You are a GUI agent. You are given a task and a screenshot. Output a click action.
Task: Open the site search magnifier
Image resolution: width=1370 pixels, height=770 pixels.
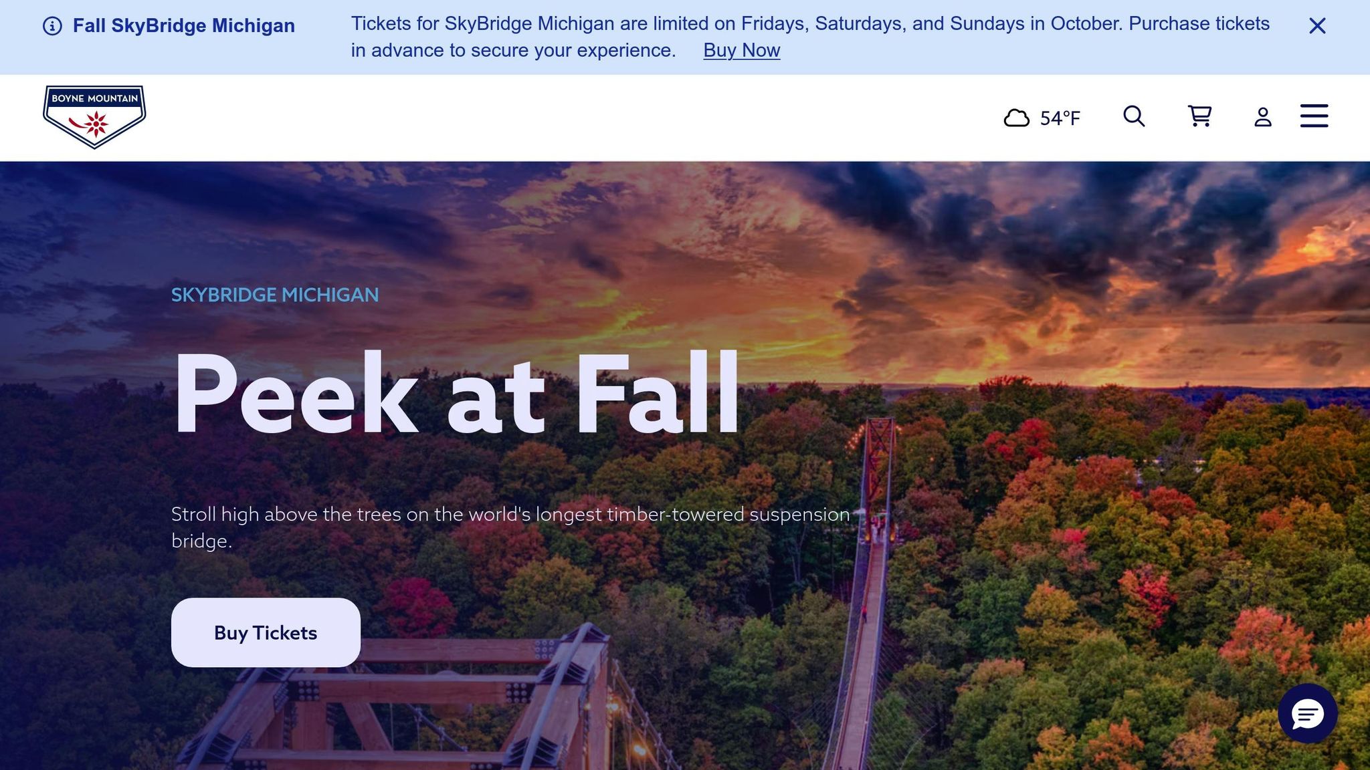1134,116
